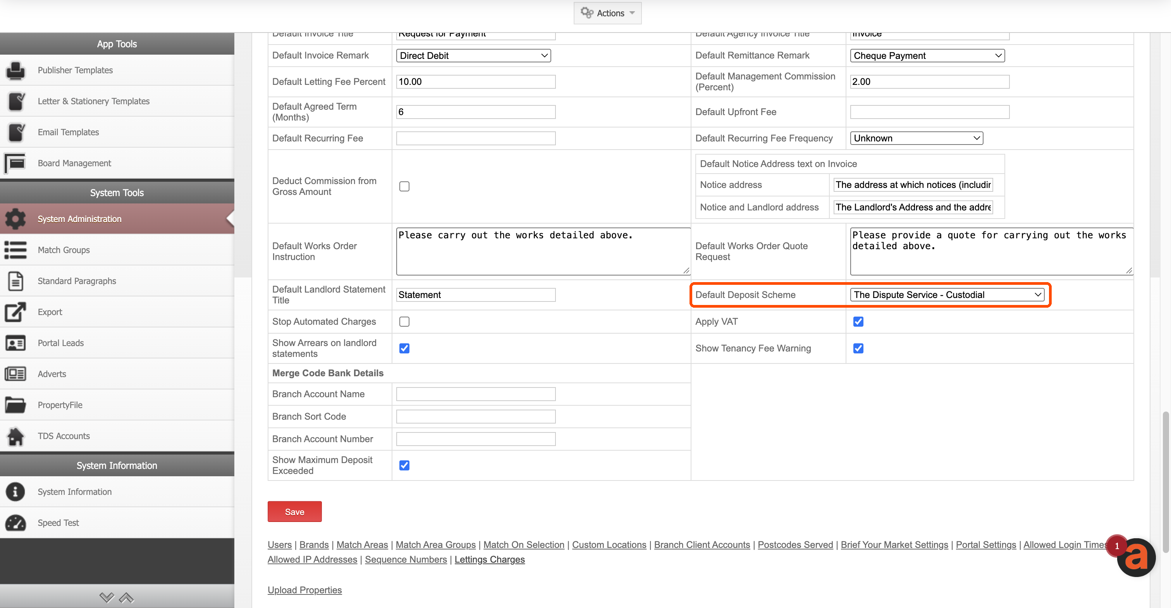Click the Upload Properties link
Screen dimensions: 1171x608
coord(304,590)
